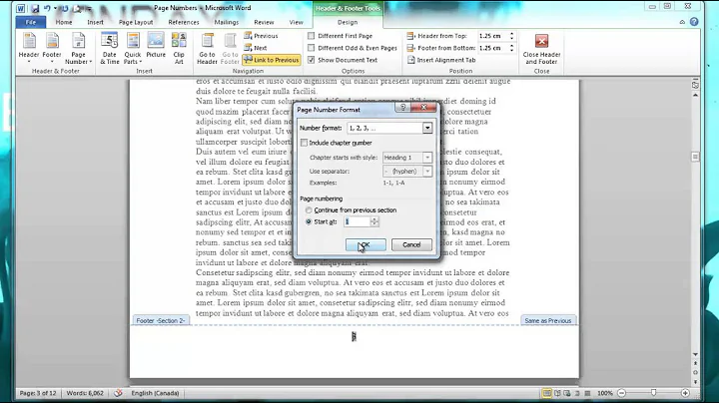Click zoom out minus button
This screenshot has width=719, height=403.
tap(622, 393)
